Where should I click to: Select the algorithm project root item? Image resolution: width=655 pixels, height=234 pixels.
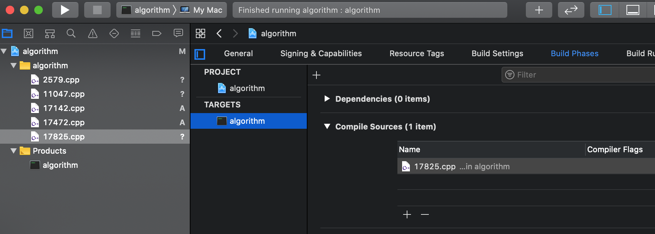[95, 51]
